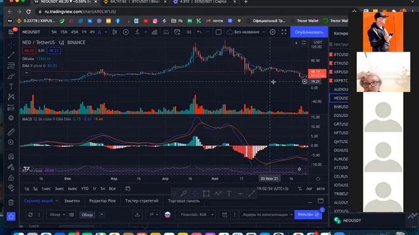Click the compare or add symbol icon
Screen dimensions: 419x235
[x=126, y=32]
